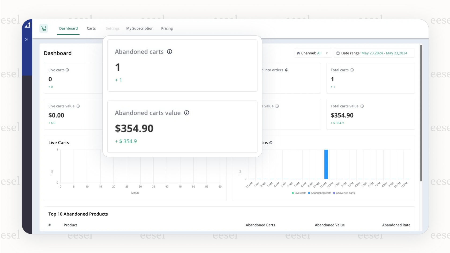Expand the sidebar using the double-chevron
450x253 pixels.
pyautogui.click(x=27, y=39)
